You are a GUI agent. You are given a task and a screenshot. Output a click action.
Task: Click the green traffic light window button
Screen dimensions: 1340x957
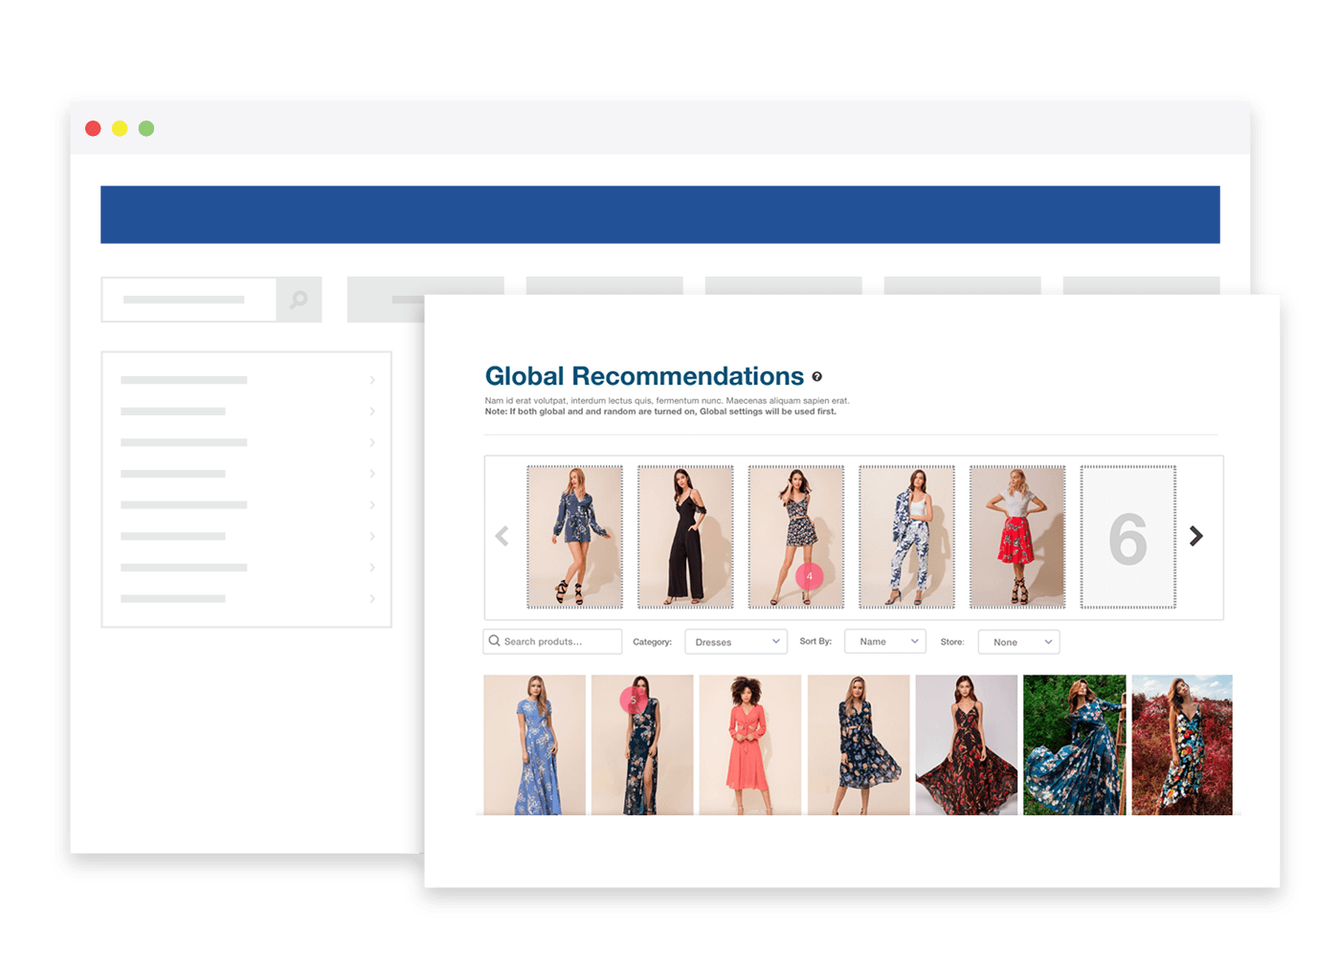coord(146,127)
